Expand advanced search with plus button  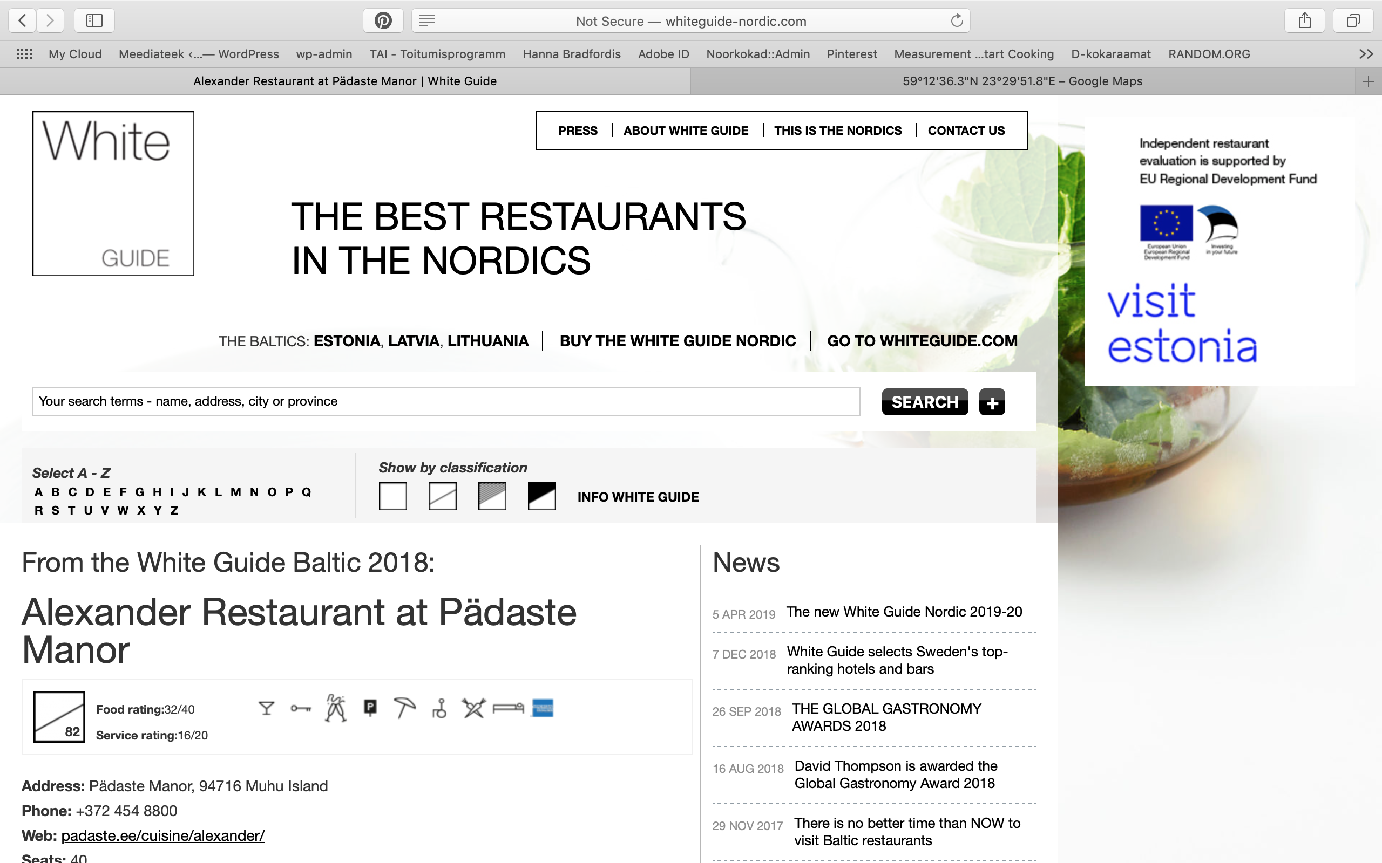[992, 402]
